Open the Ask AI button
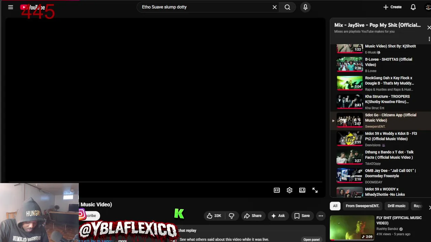The width and height of the screenshot is (431, 242). (278, 216)
